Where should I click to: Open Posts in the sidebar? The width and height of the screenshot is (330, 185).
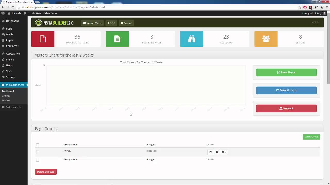click(x=9, y=29)
